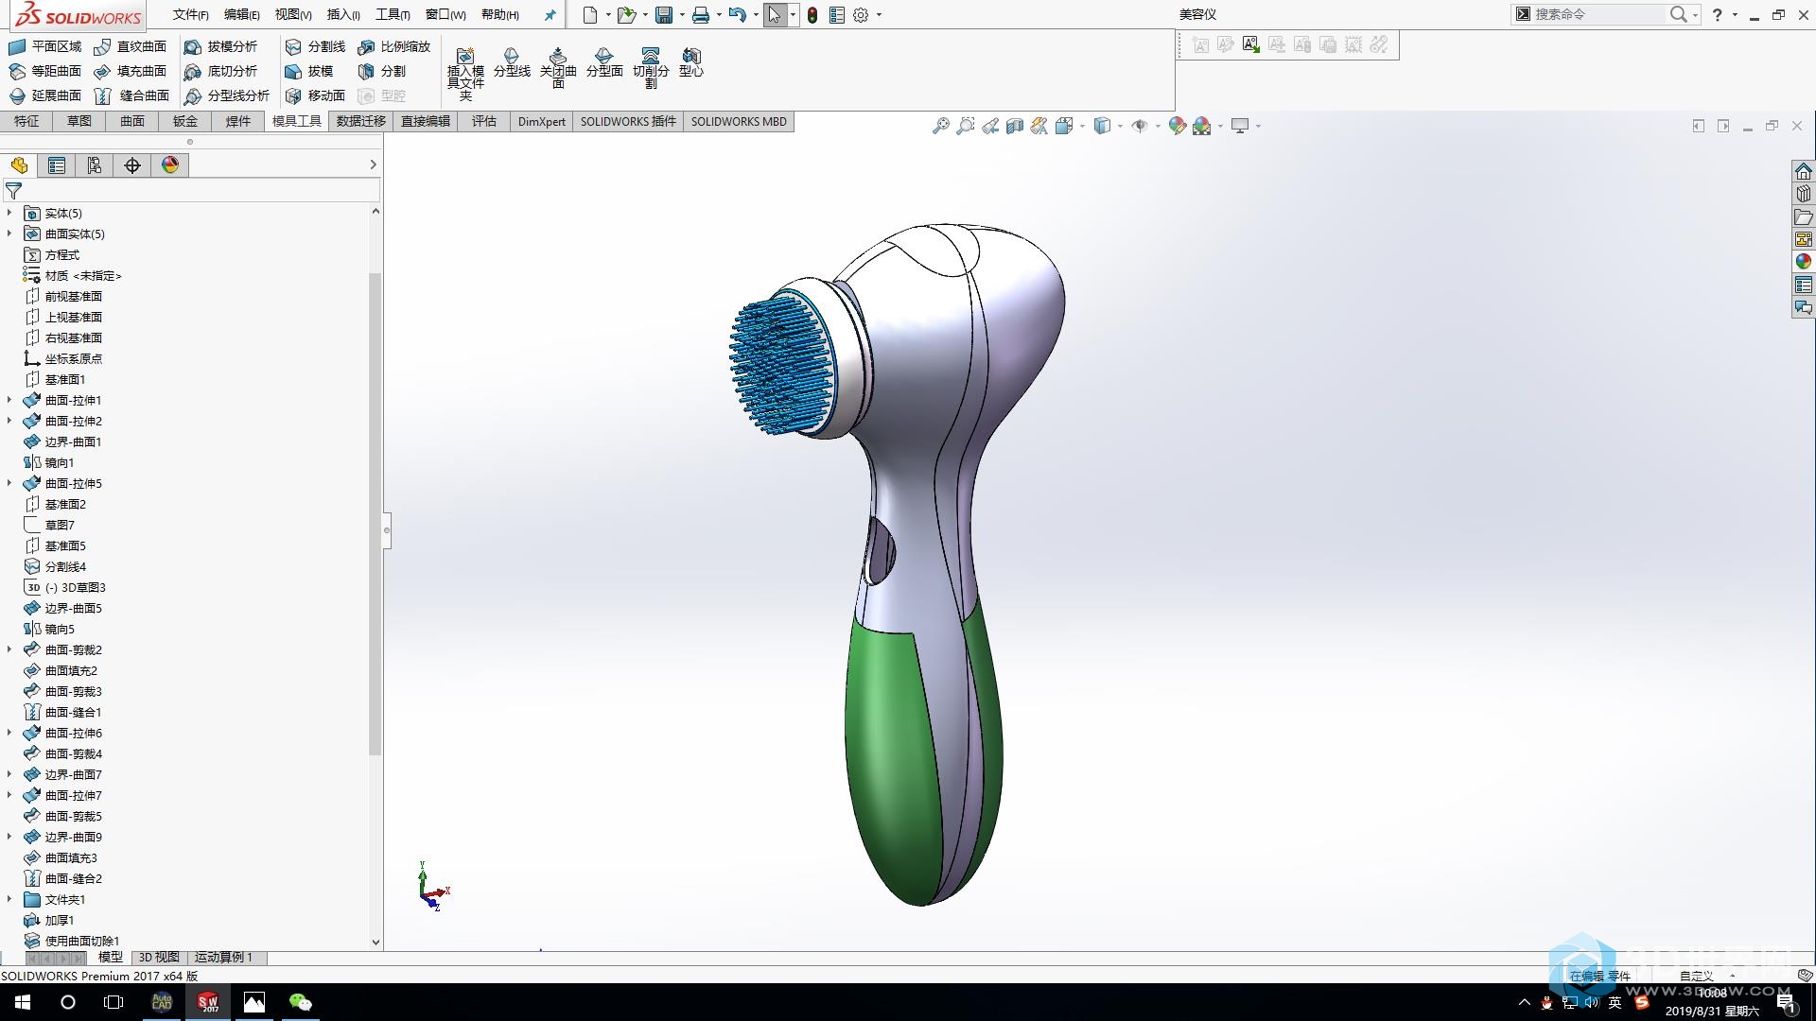Switch to the 运动算例 1 tab
The width and height of the screenshot is (1816, 1021).
[x=223, y=957]
